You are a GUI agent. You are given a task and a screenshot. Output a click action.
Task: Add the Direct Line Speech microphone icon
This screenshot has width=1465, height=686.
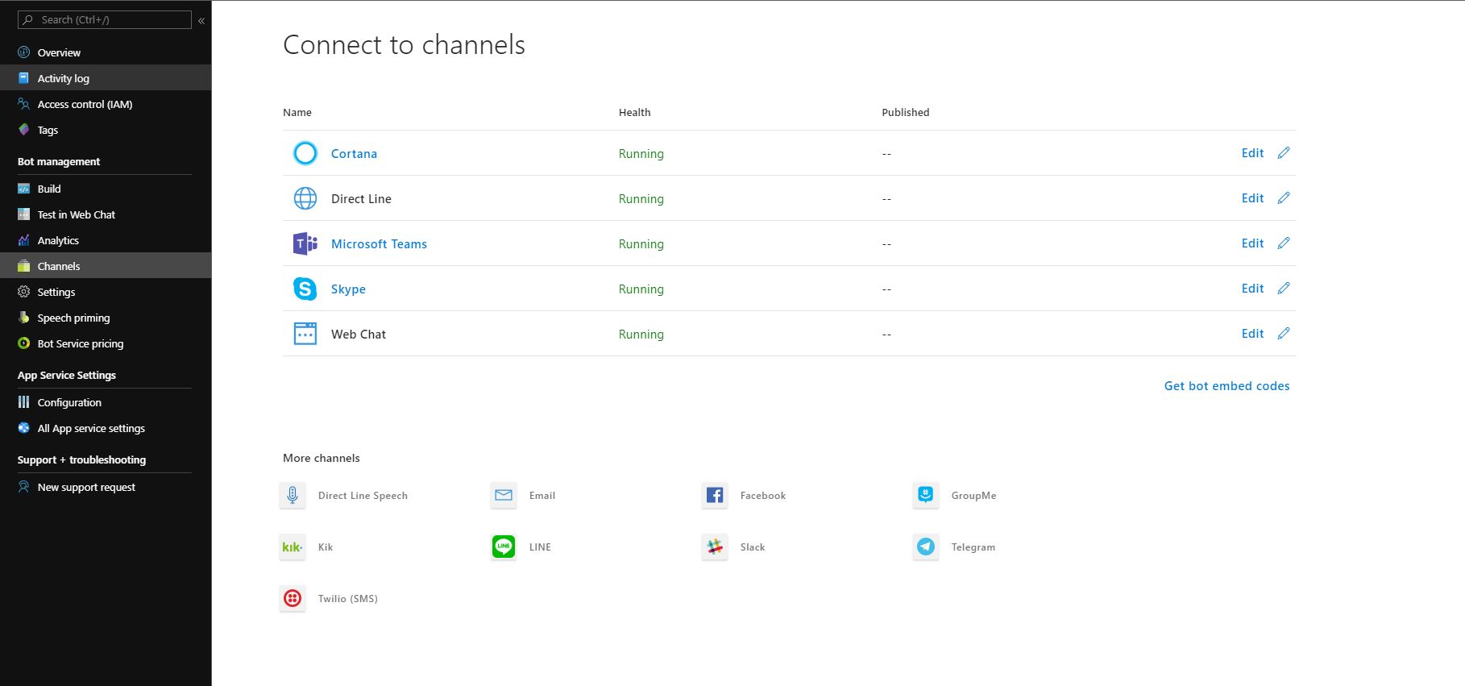click(293, 495)
